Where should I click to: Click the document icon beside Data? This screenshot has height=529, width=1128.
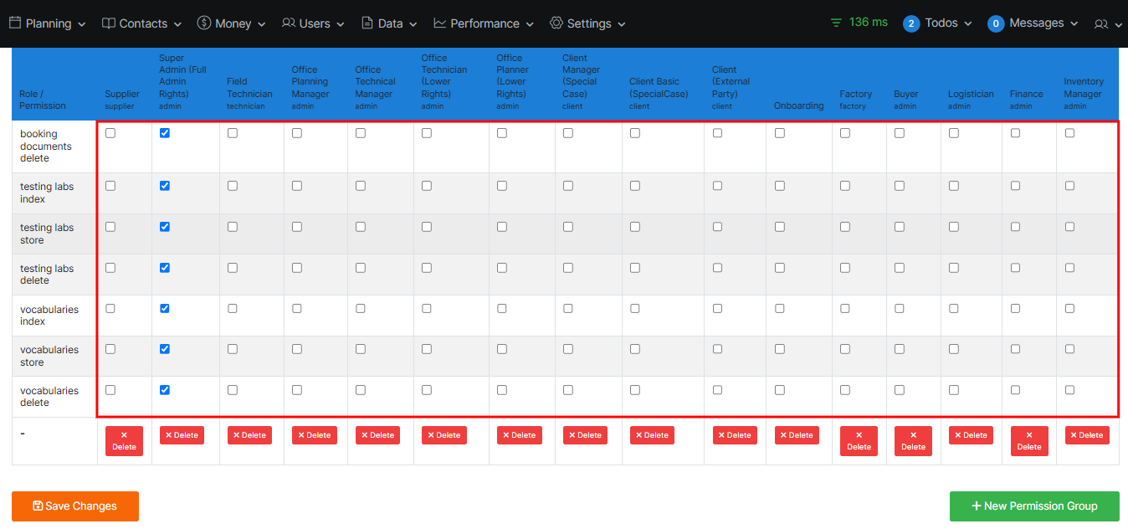point(367,23)
